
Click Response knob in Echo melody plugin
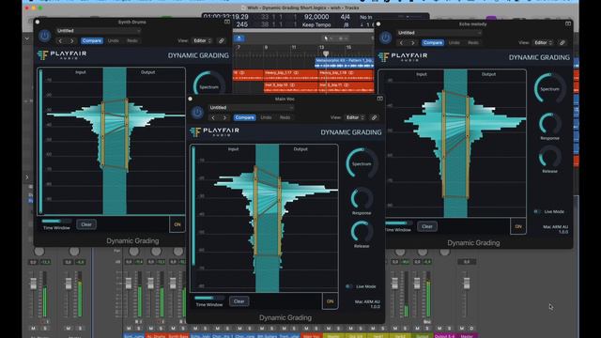pyautogui.click(x=549, y=123)
